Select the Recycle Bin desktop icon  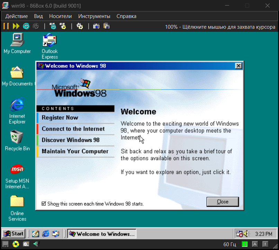[17, 140]
